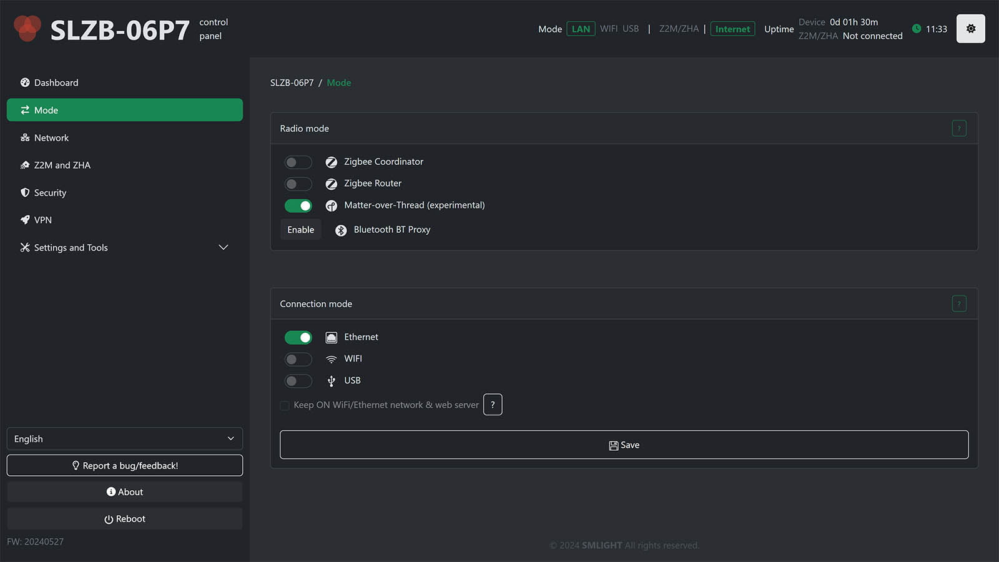Click SLZB-06P7 breadcrumb link
Screen dimensions: 999x562
click(x=292, y=83)
